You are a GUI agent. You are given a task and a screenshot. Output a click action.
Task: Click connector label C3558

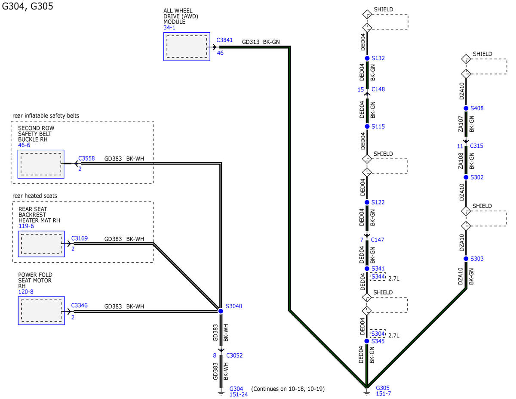tap(86, 158)
